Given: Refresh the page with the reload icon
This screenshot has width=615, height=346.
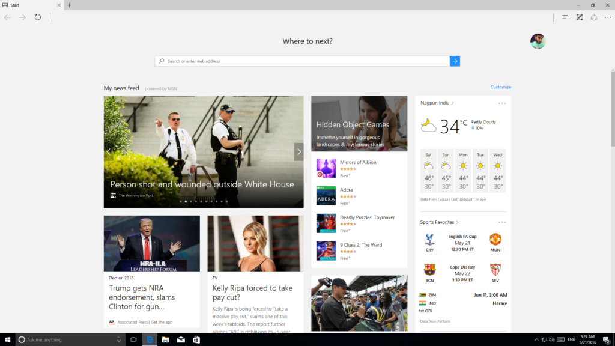Looking at the screenshot, I should 38,17.
